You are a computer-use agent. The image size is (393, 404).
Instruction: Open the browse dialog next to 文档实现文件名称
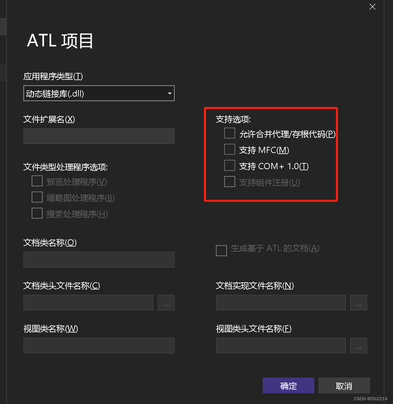pos(358,303)
